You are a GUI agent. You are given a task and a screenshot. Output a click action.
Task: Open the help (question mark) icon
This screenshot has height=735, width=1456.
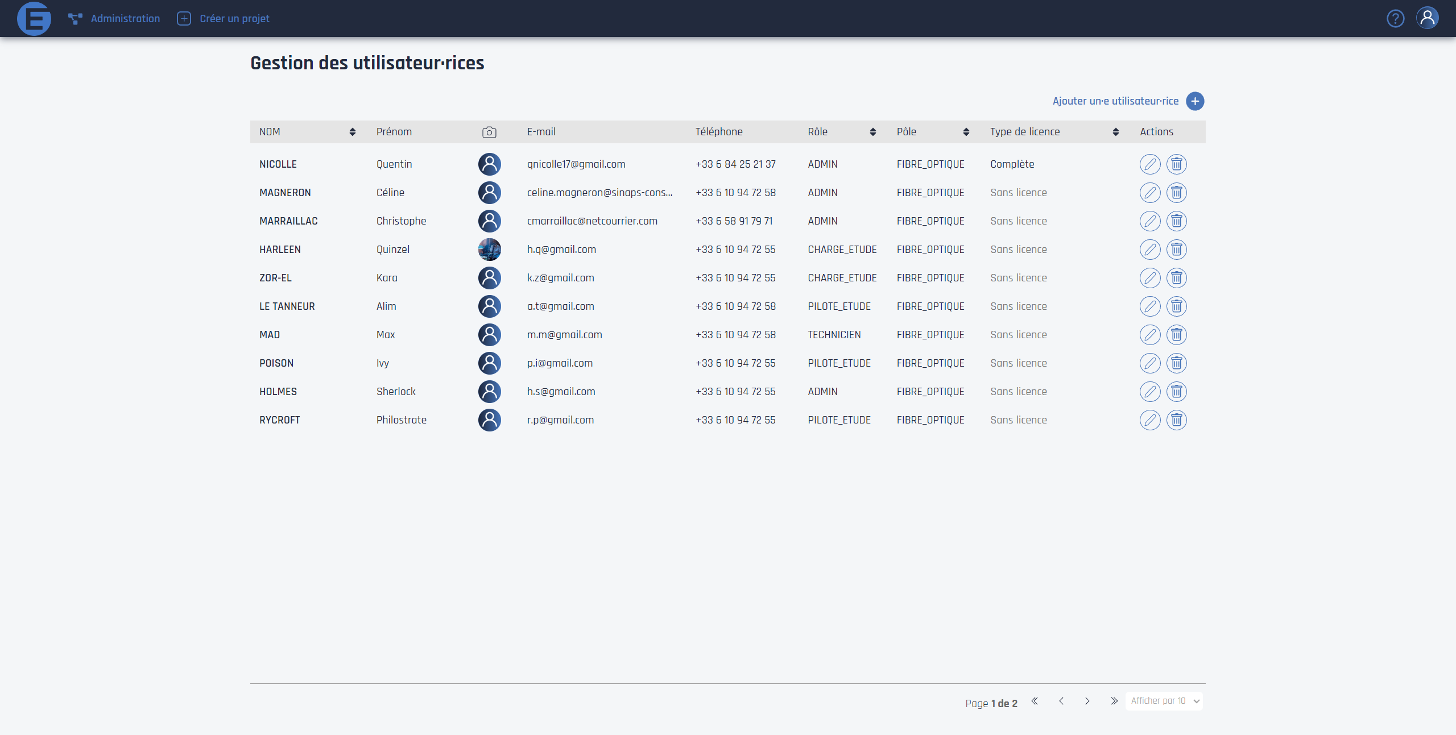tap(1396, 18)
